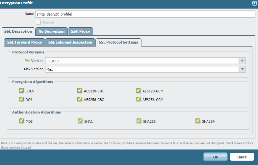Open the SSH Proxy tab
Image resolution: width=258 pixels, height=165 pixels.
coord(81,31)
